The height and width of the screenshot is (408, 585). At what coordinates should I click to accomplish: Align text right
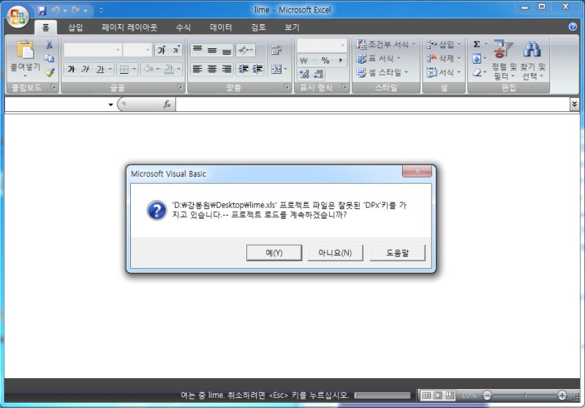[x=227, y=69]
